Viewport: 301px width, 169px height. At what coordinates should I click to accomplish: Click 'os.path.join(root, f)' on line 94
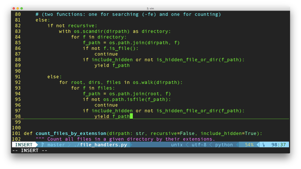point(140,94)
